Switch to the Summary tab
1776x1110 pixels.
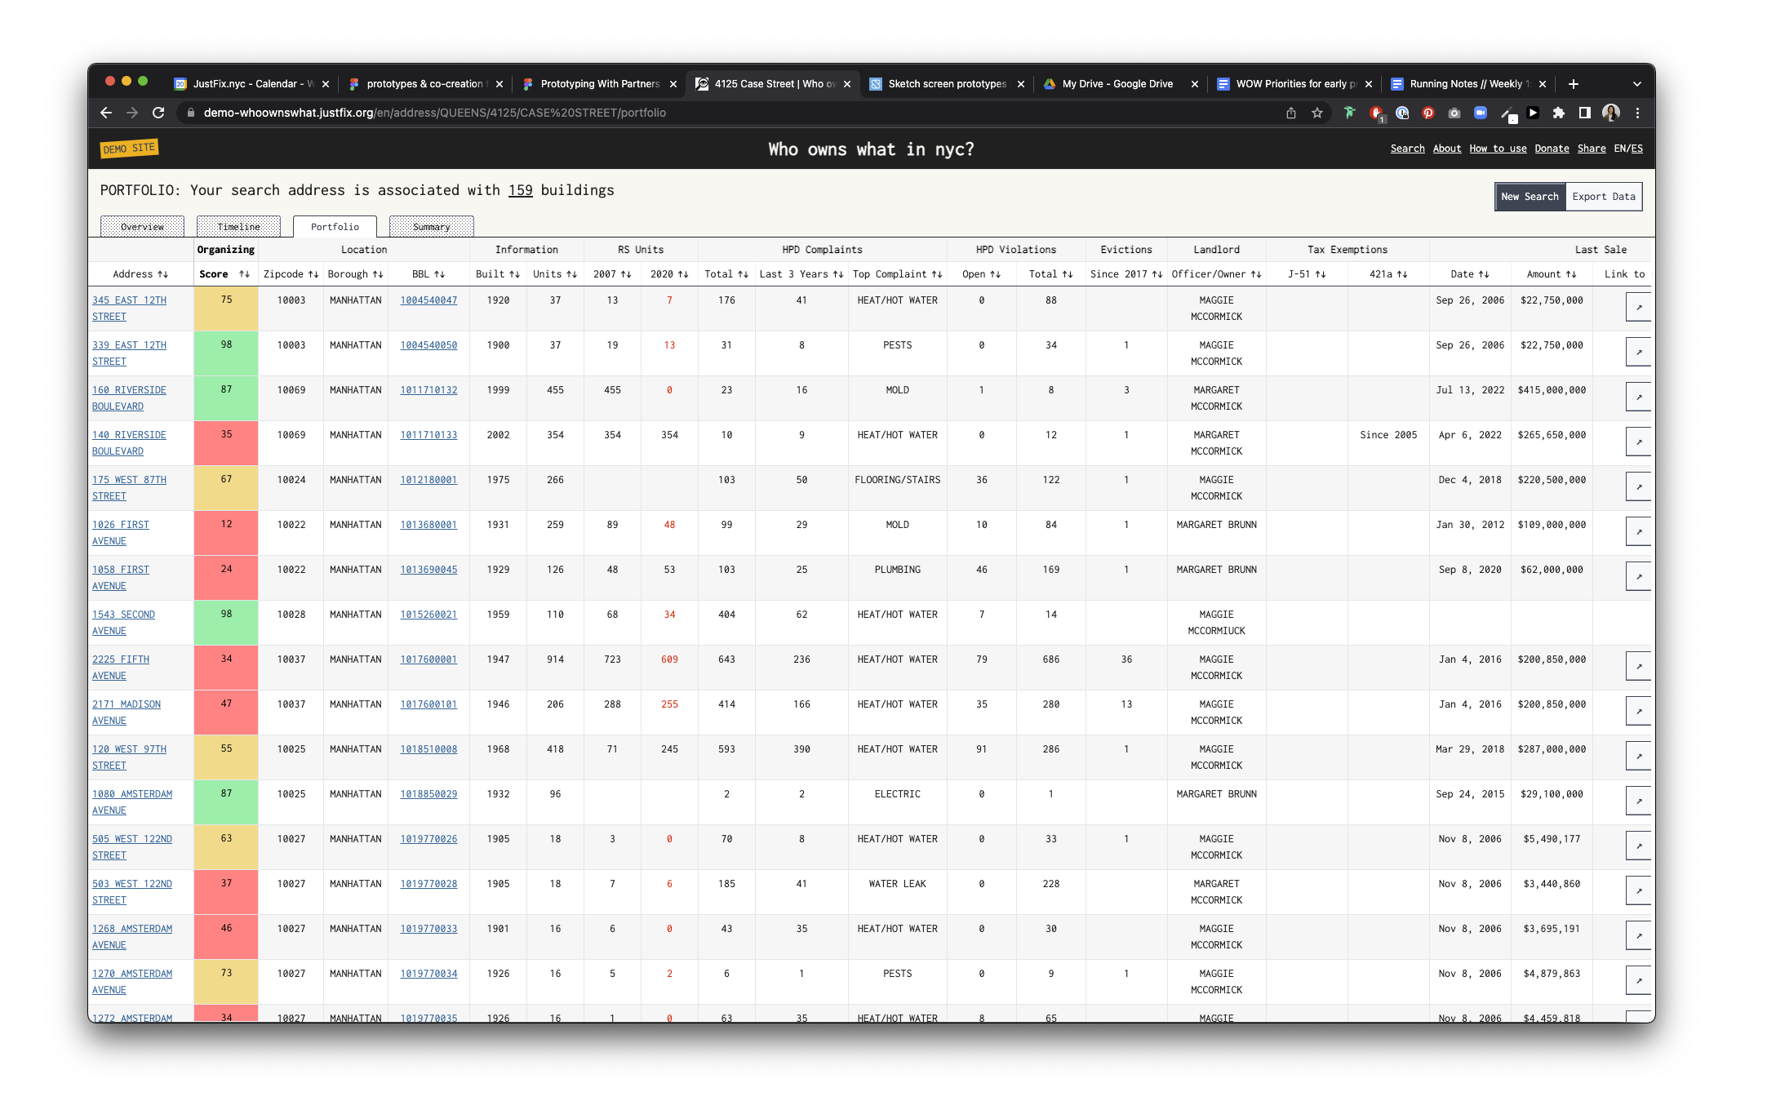[x=431, y=227]
